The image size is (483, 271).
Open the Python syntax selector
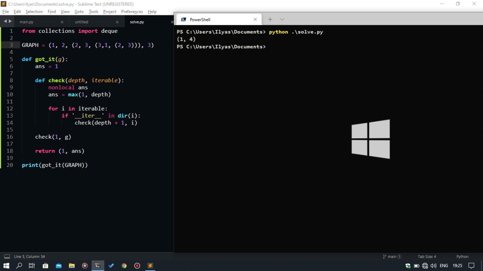(x=462, y=257)
